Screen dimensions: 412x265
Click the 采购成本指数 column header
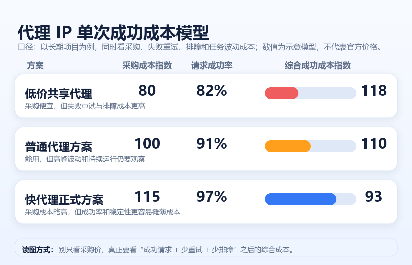(147, 65)
